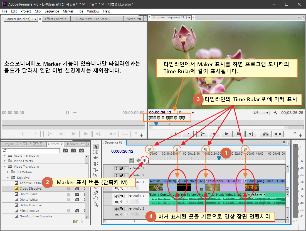Collapse the Audio 1 track
The image size is (306, 231).
click(130, 196)
